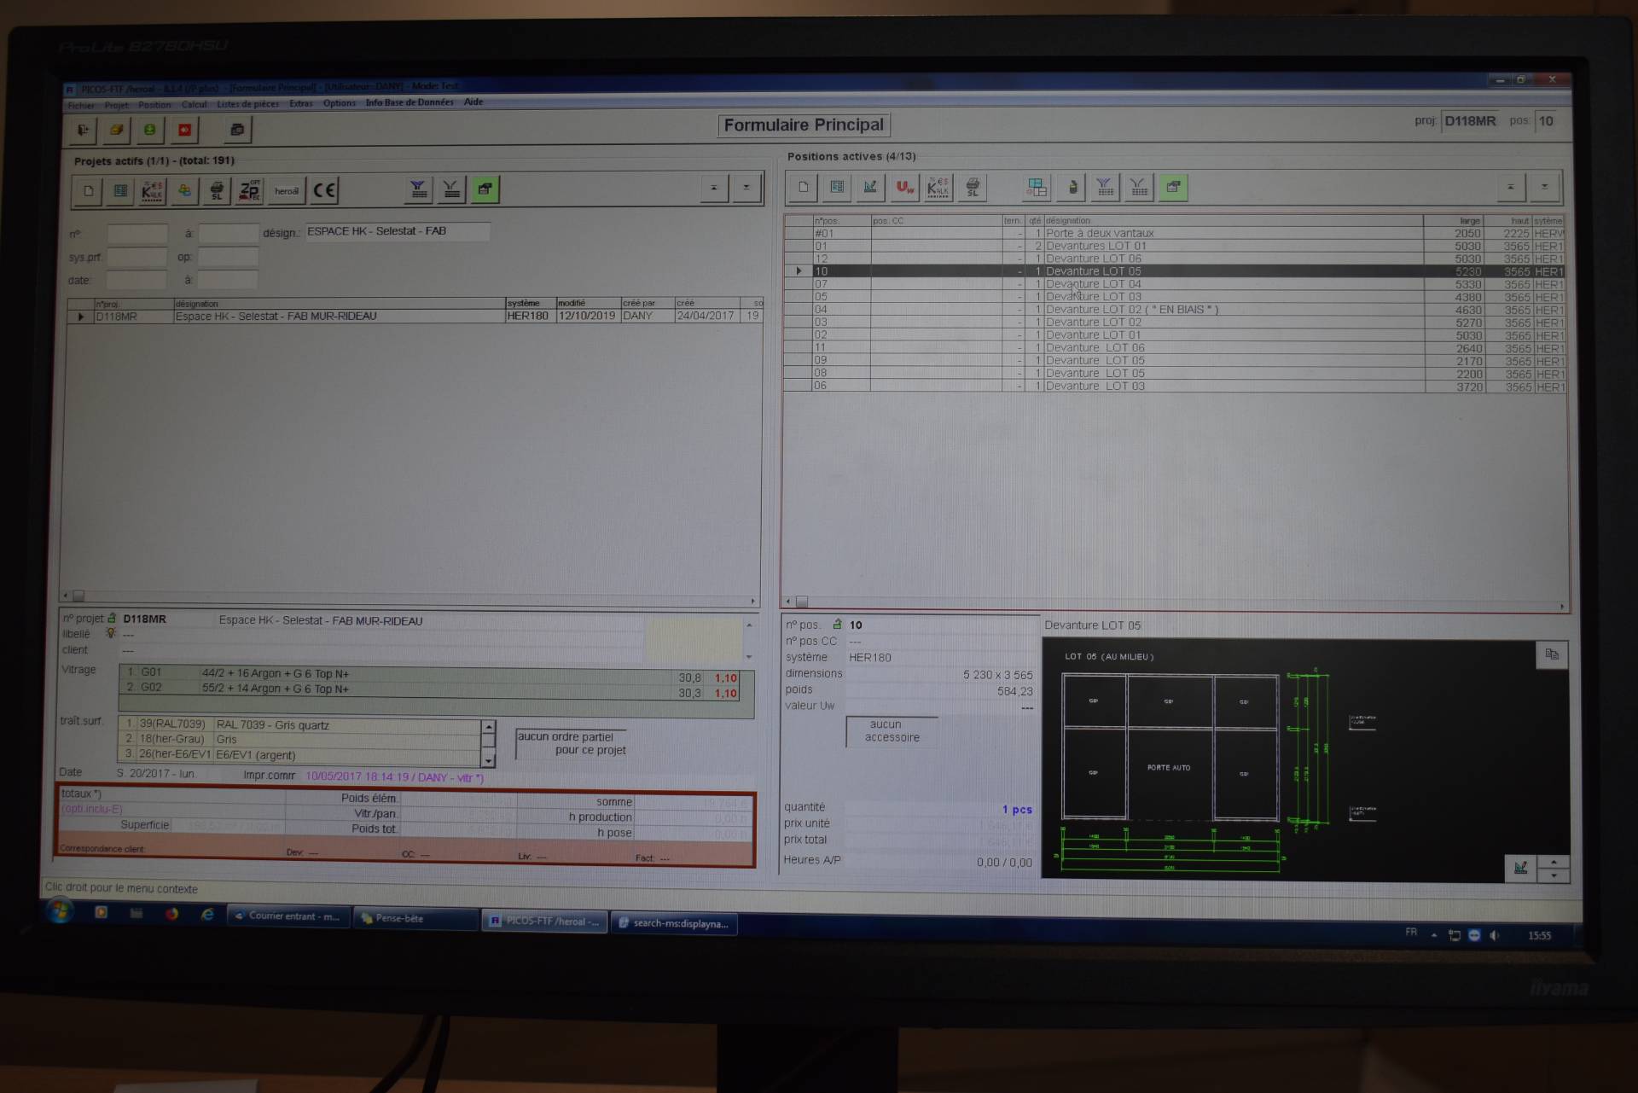Open Position menu
The height and width of the screenshot is (1093, 1638).
(154, 105)
